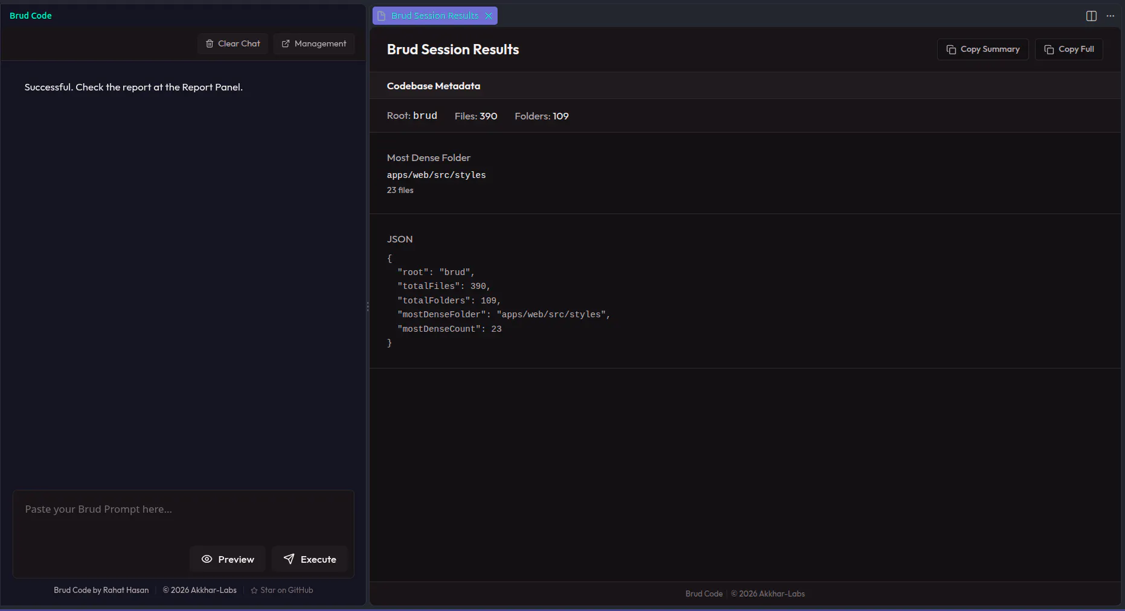Click the "totalFiles": 390 JSON line

[x=444, y=287]
